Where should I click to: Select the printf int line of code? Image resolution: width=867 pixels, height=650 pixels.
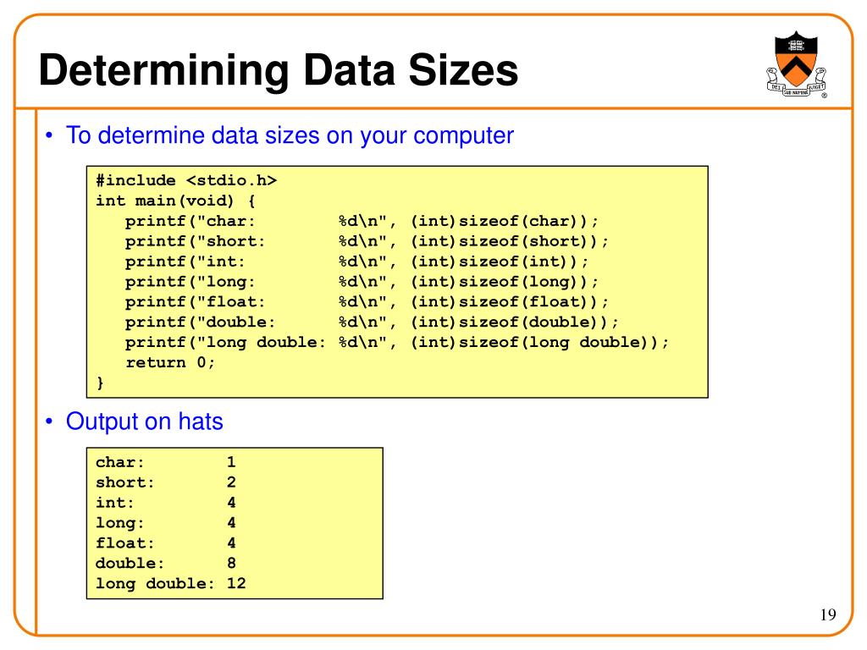(356, 262)
